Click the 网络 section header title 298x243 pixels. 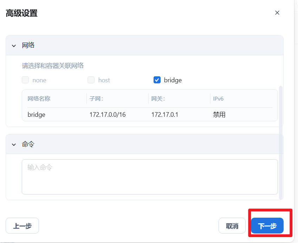28,45
